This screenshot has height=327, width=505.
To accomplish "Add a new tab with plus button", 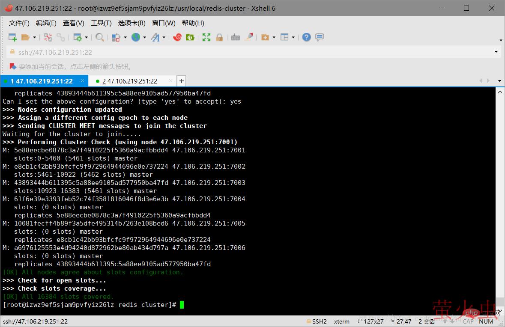I will pos(182,81).
